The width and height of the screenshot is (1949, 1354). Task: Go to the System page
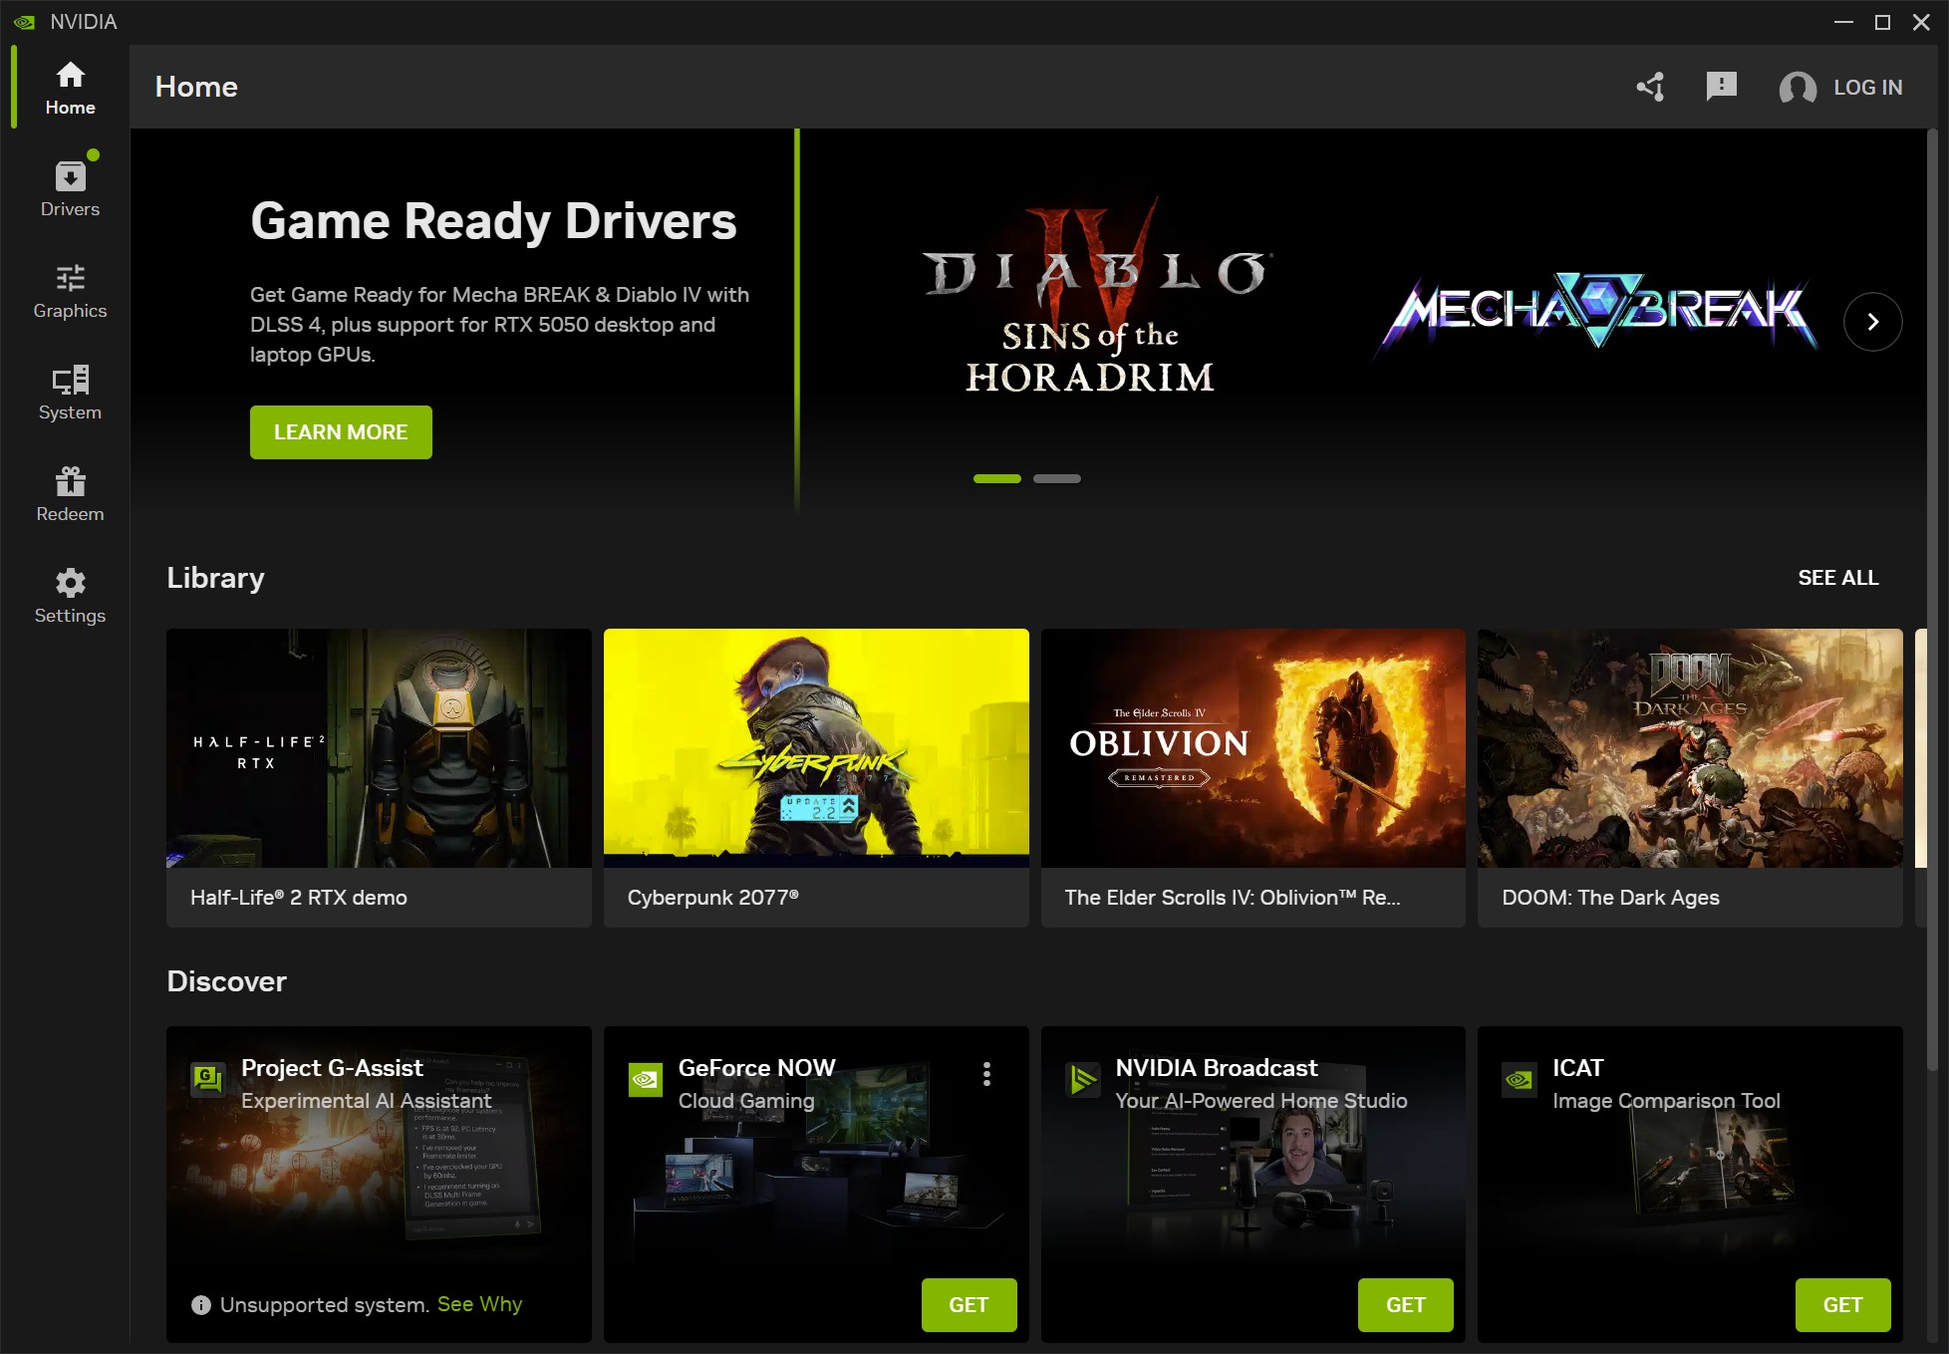(x=70, y=392)
